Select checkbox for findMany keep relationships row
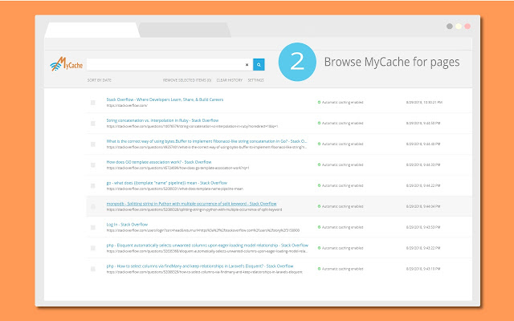This screenshot has height=321, width=514. [x=93, y=269]
